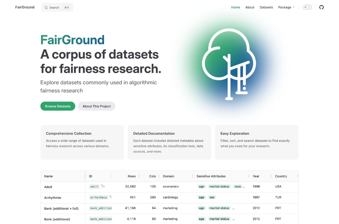Select the Adult dataset row name

(48, 187)
